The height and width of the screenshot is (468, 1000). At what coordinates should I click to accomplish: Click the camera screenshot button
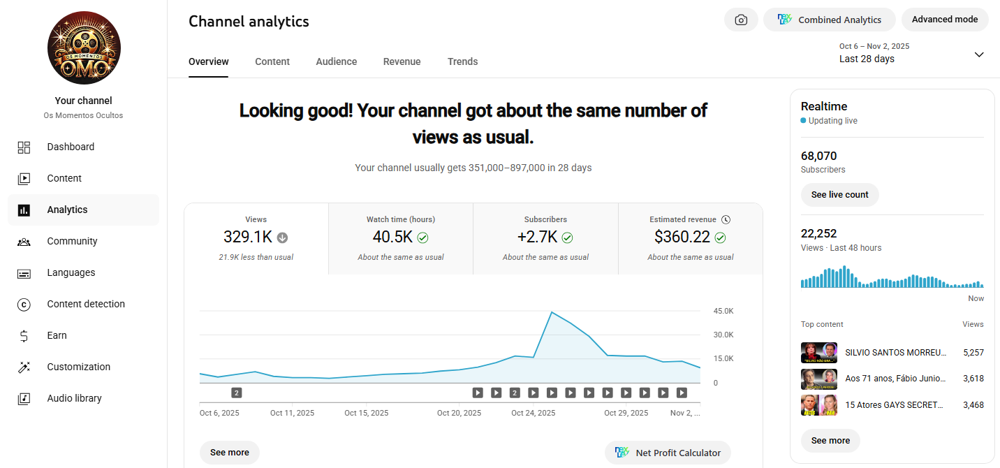(x=741, y=20)
